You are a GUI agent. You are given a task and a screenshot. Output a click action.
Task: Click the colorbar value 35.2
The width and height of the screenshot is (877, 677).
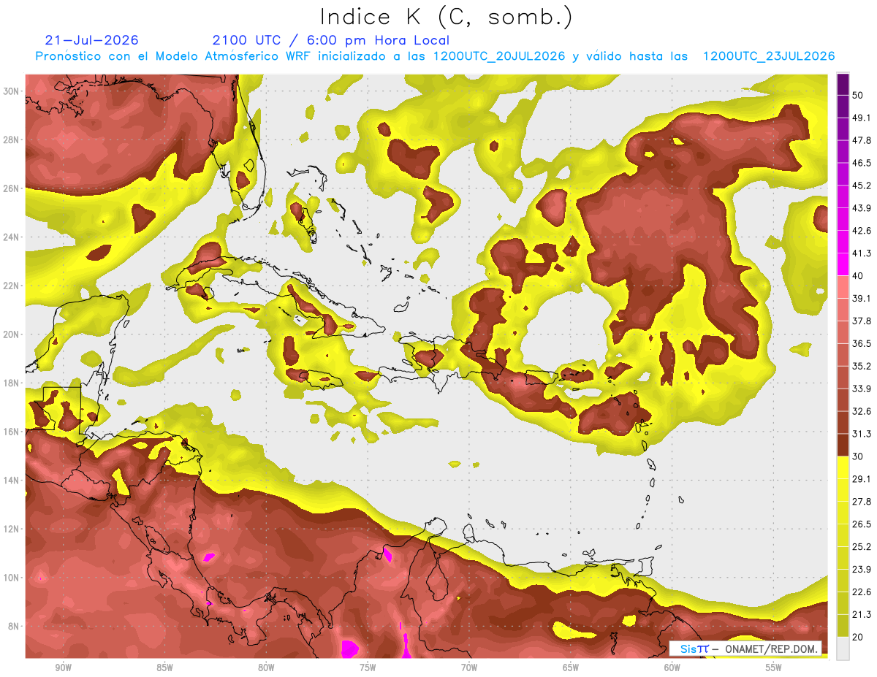tap(862, 366)
